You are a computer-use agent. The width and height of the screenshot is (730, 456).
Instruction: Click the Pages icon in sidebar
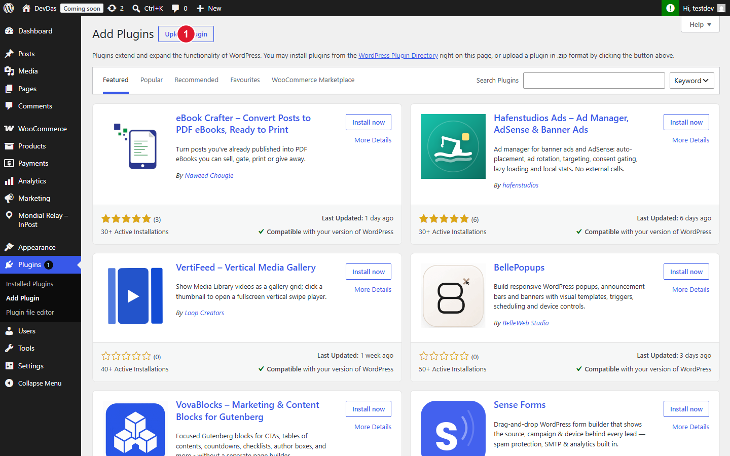(x=9, y=89)
